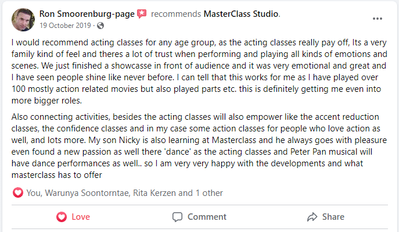Click the share arrow icon

(x=312, y=217)
